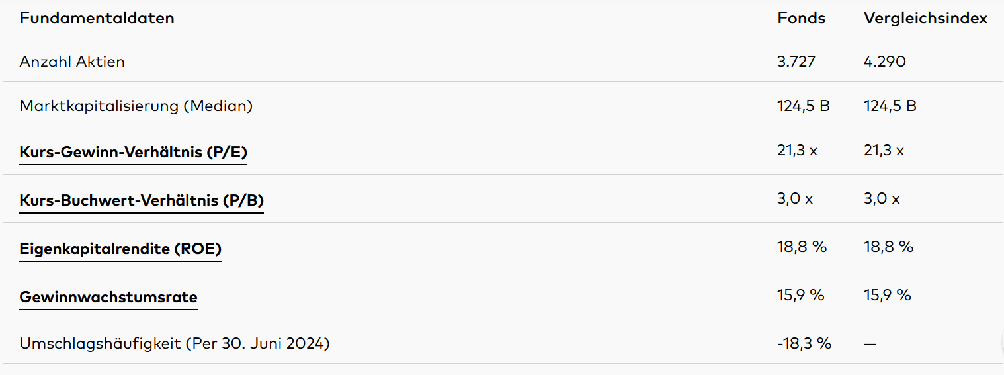Open the Kurs-Gewinn-Verhältnis (P/E) definition link
The height and width of the screenshot is (375, 1004).
[x=133, y=152]
